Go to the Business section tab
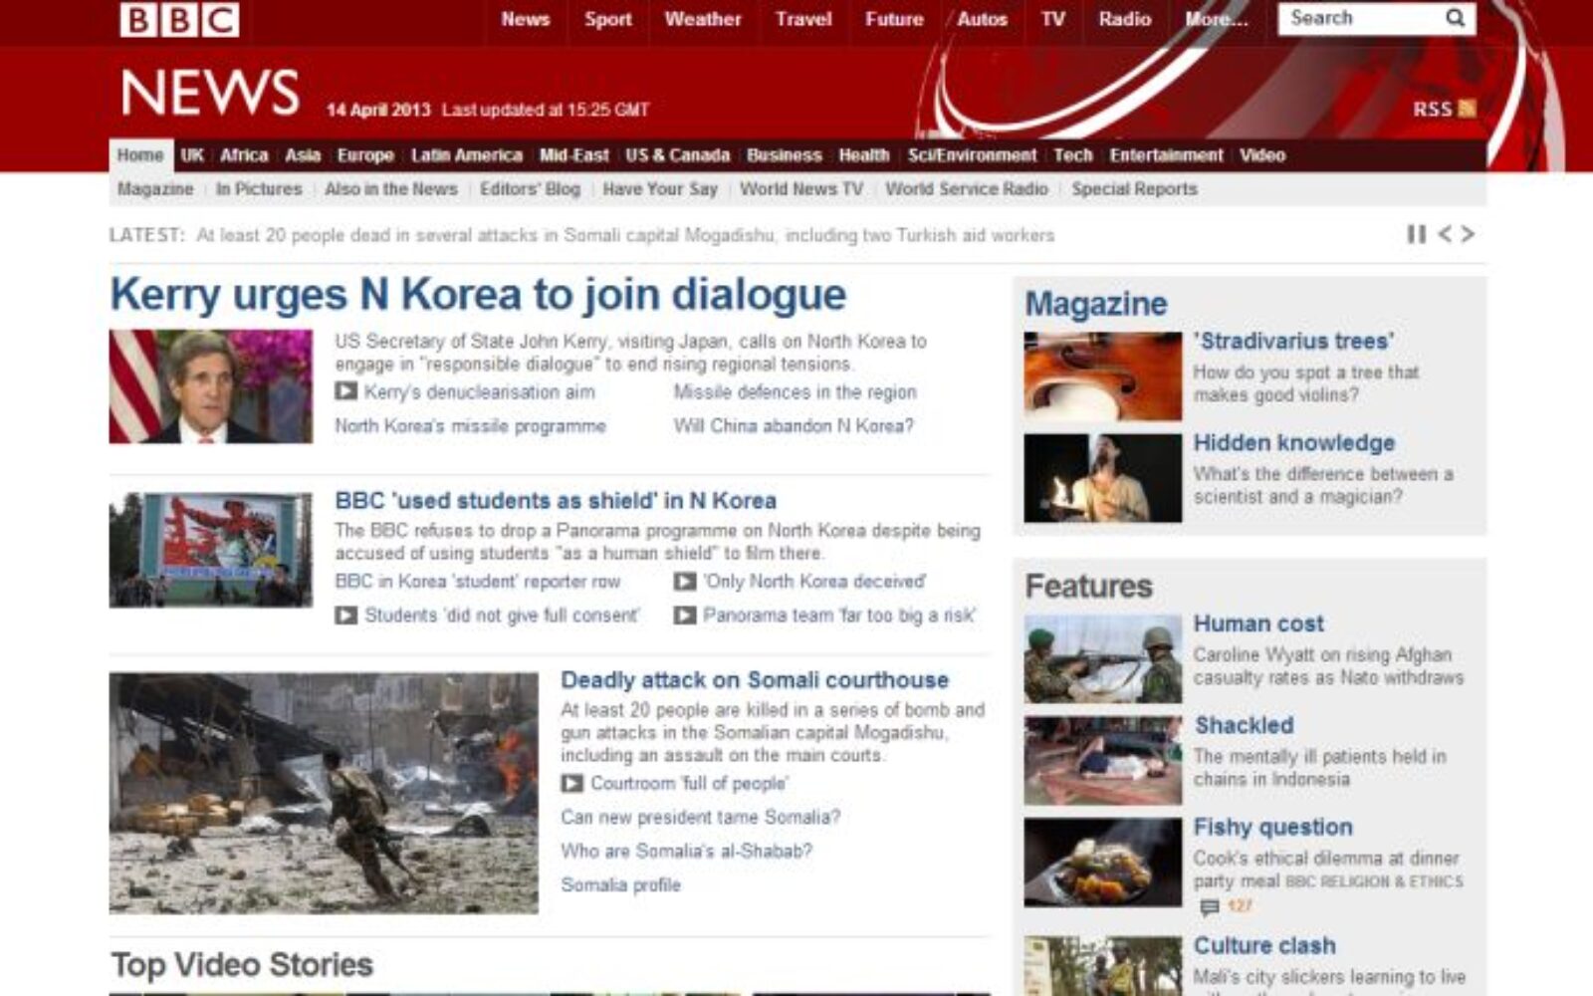Image resolution: width=1593 pixels, height=996 pixels. pyautogui.click(x=784, y=155)
